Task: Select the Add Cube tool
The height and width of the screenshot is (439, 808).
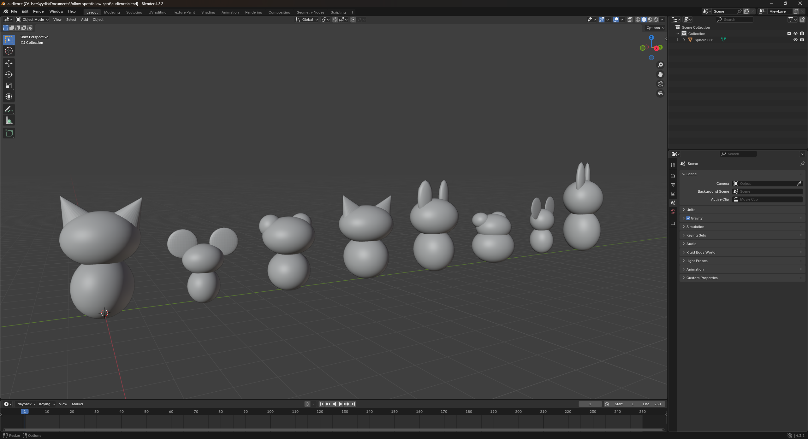Action: (9, 133)
